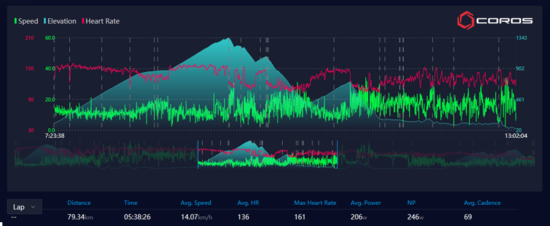Viewport: 550px width, 226px height.
Task: Click the Time column header
Action: 130,203
